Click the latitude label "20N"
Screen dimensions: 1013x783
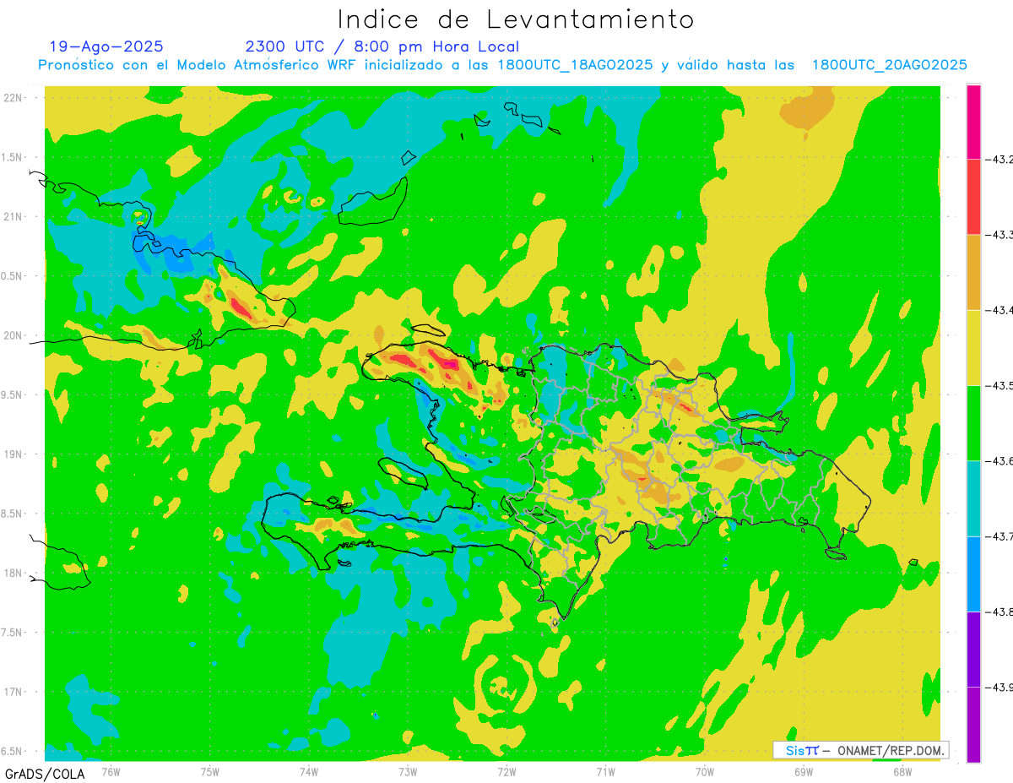click(x=14, y=335)
